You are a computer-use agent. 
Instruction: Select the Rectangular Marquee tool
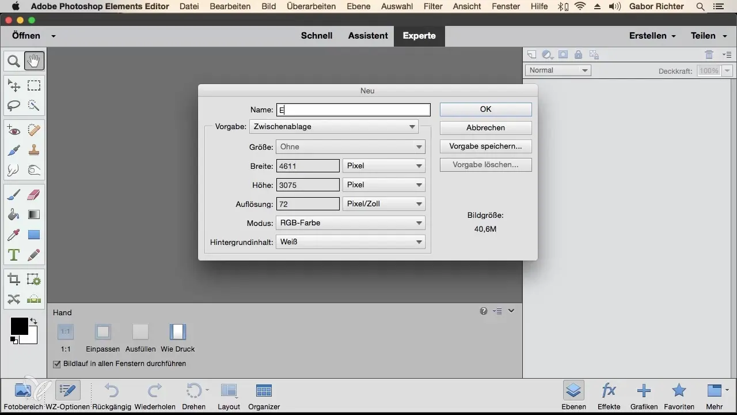point(34,86)
